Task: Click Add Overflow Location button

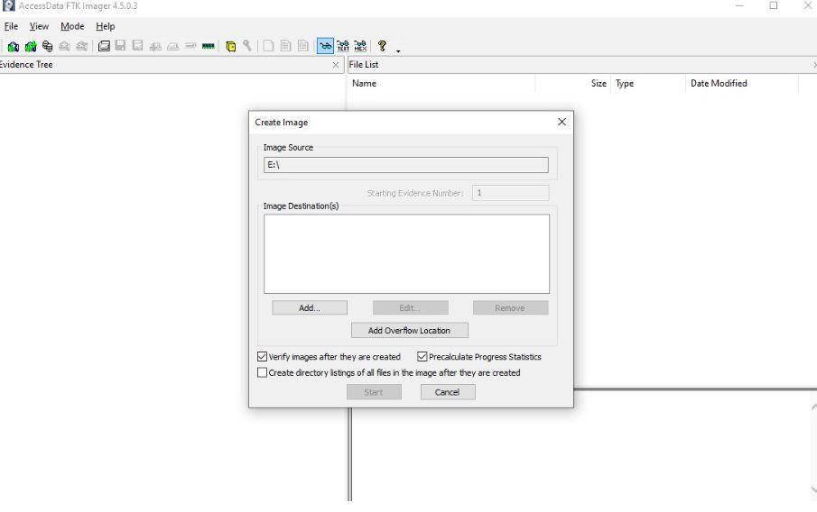Action: (x=410, y=330)
